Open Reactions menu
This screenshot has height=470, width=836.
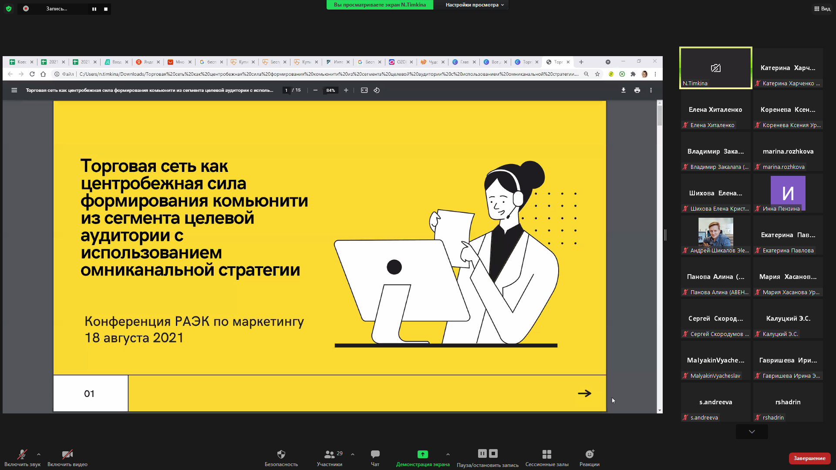point(589,454)
